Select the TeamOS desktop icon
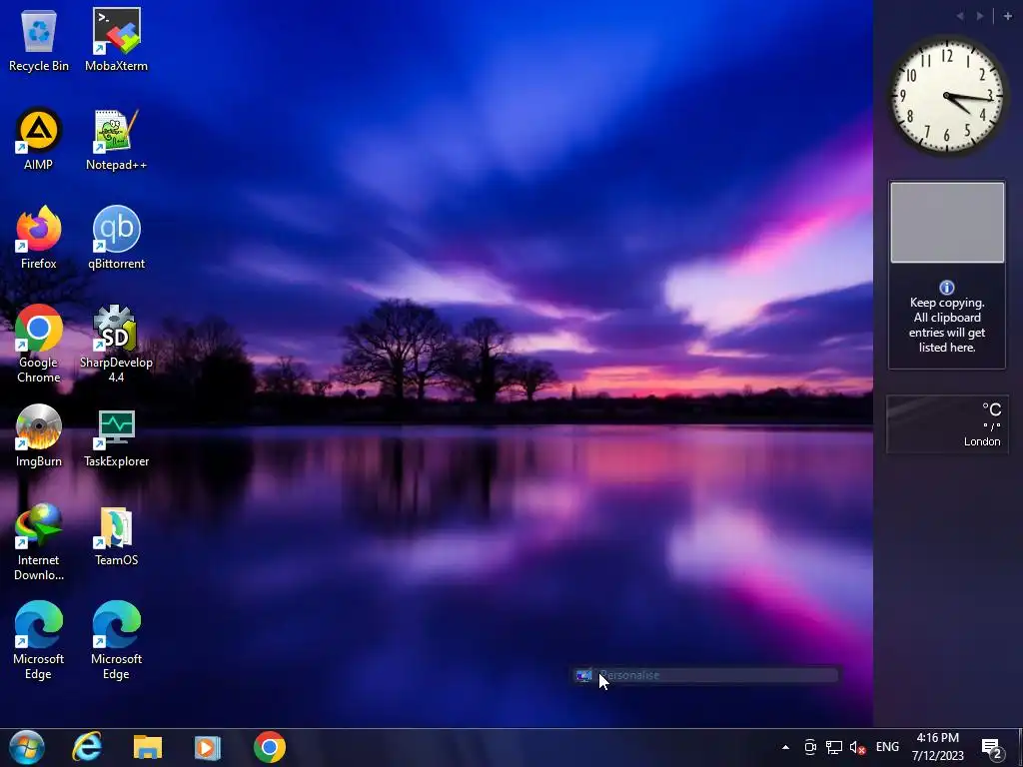Viewport: 1023px width, 767px height. (x=116, y=535)
